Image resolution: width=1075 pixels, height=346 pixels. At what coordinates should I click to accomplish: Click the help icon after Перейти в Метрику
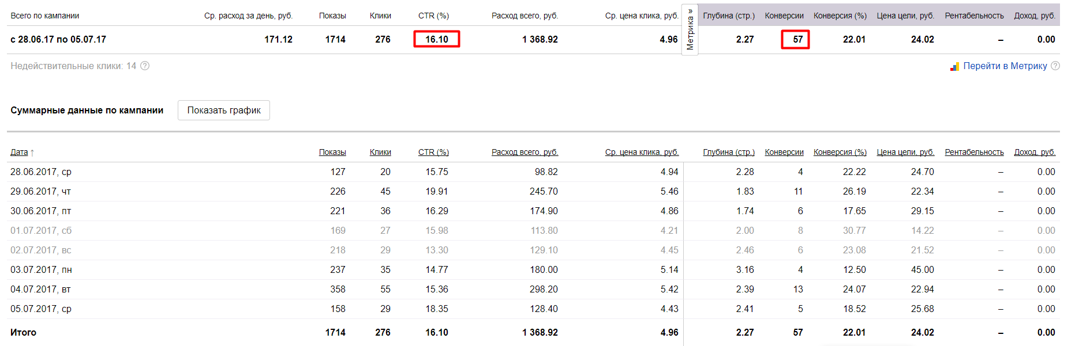click(x=1055, y=66)
